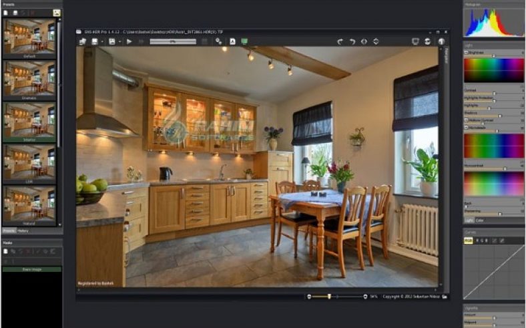Click the kitchen image preview
Screen dimensions: 526x328
[x=257, y=166]
